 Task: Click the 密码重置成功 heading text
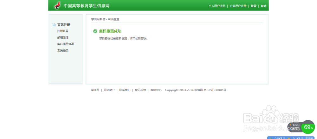point(110,31)
